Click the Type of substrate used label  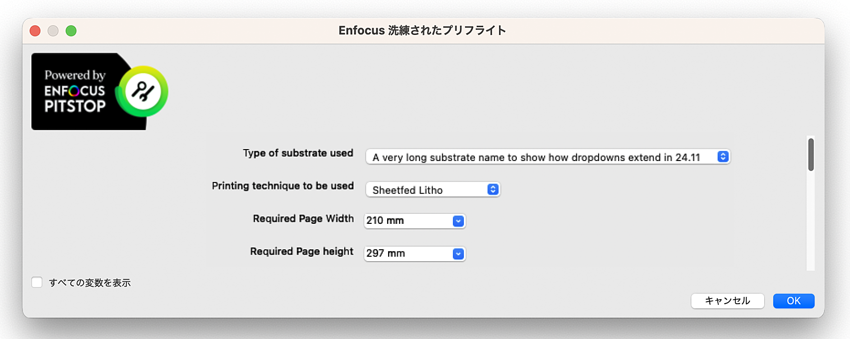point(298,153)
